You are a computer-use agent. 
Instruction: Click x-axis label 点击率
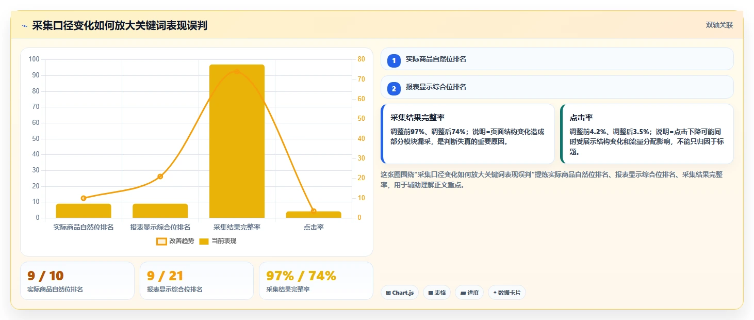click(314, 227)
